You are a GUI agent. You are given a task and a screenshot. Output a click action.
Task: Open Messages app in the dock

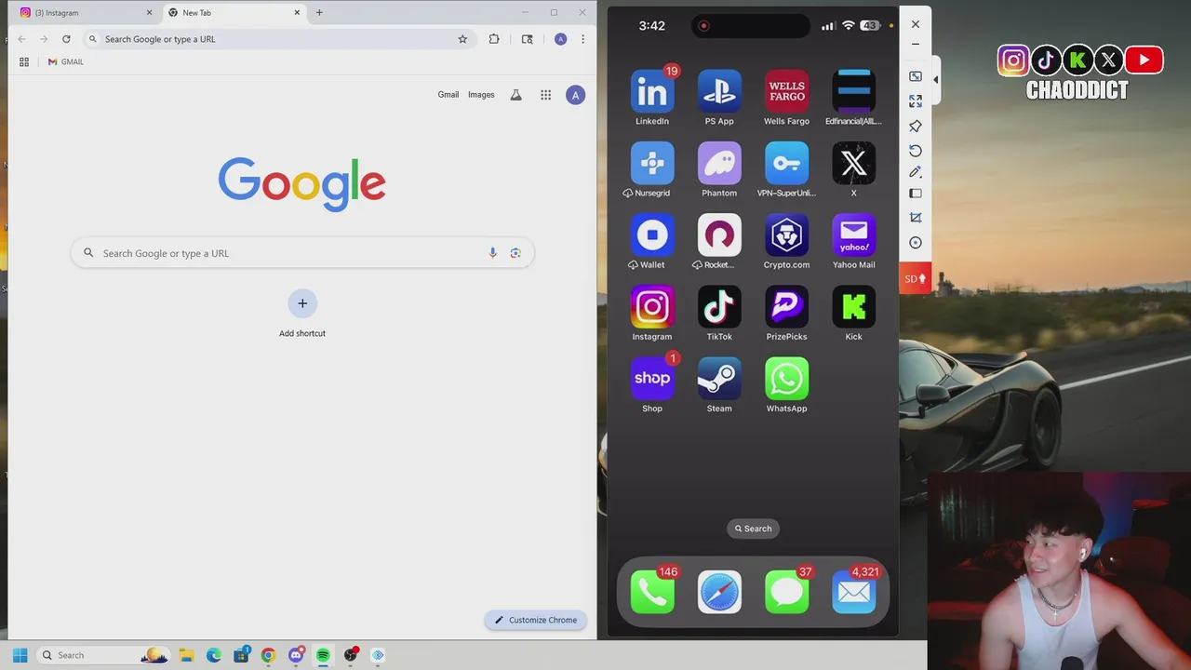786,593
